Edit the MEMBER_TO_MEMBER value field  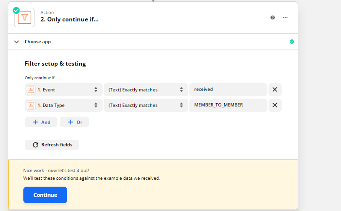click(228, 105)
